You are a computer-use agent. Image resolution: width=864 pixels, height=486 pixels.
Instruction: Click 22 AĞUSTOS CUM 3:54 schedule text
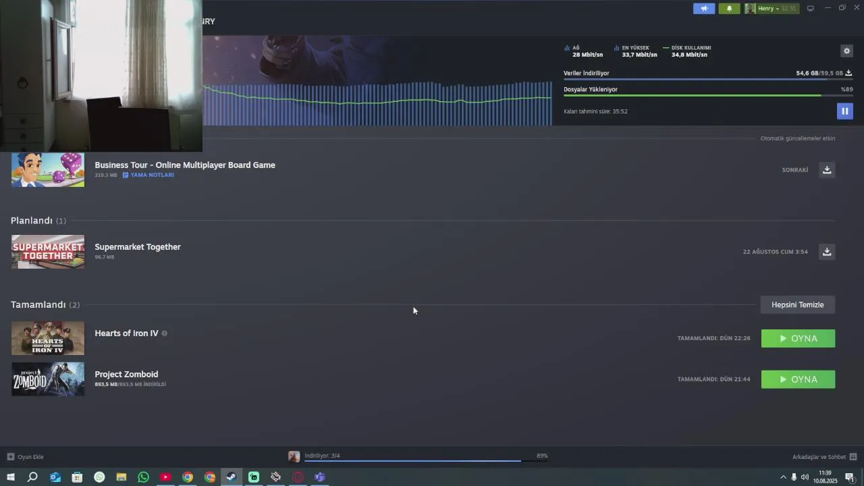point(776,252)
